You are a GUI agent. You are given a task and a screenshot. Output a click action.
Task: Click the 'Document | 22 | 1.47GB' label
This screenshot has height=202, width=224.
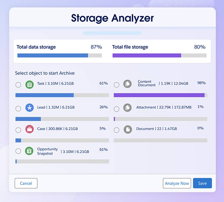(x=156, y=129)
